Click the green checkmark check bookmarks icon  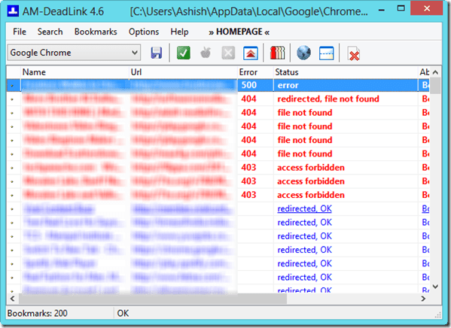pos(183,53)
